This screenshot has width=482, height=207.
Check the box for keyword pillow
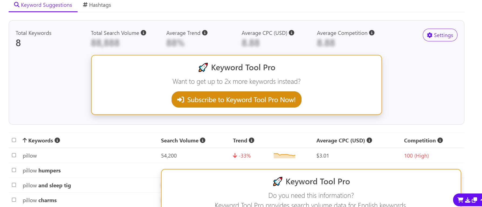[14, 155]
